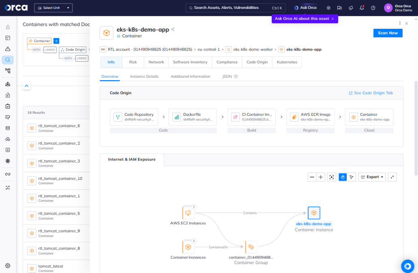This screenshot has height=273, width=418.
Task: Open help using the question mark icon
Action: (x=373, y=8)
